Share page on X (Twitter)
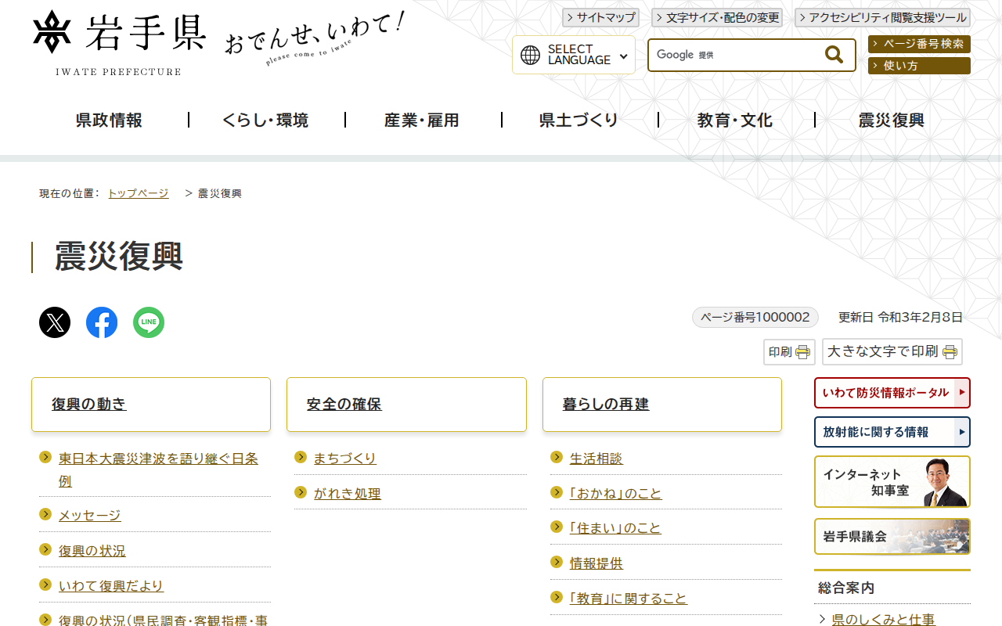This screenshot has width=1002, height=626. [x=55, y=322]
